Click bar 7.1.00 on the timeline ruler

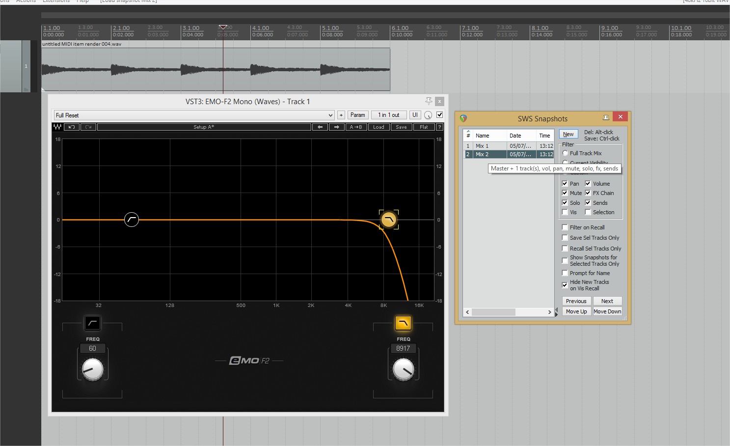coord(470,28)
